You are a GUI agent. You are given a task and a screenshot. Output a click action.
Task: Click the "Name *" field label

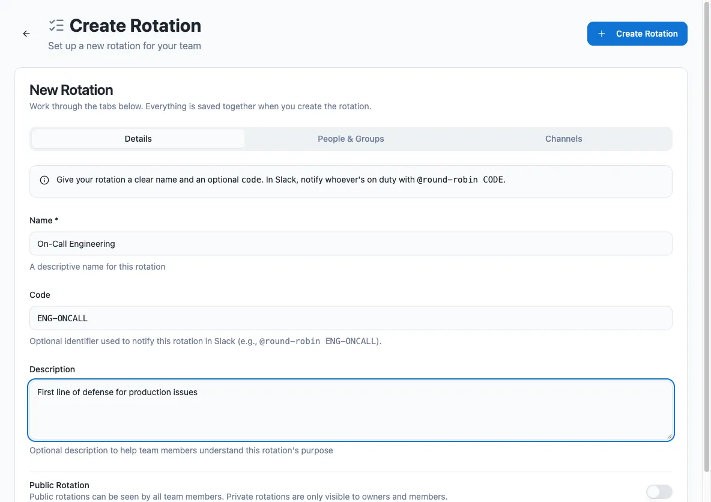click(44, 220)
